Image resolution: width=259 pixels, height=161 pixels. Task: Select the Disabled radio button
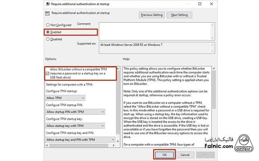[x=48, y=39]
